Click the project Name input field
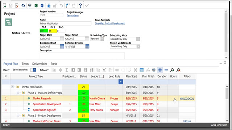The height and width of the screenshot is (130, 232). click(65, 23)
